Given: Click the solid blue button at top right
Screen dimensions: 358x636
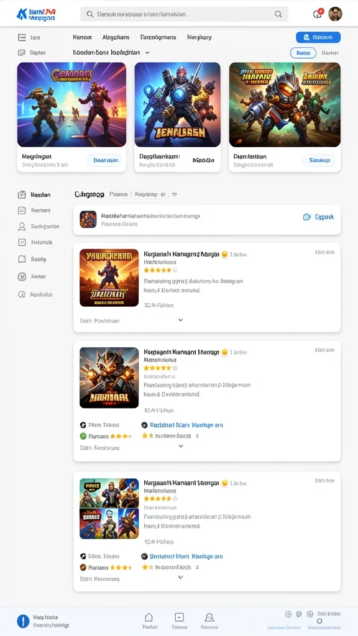Looking at the screenshot, I should (318, 37).
